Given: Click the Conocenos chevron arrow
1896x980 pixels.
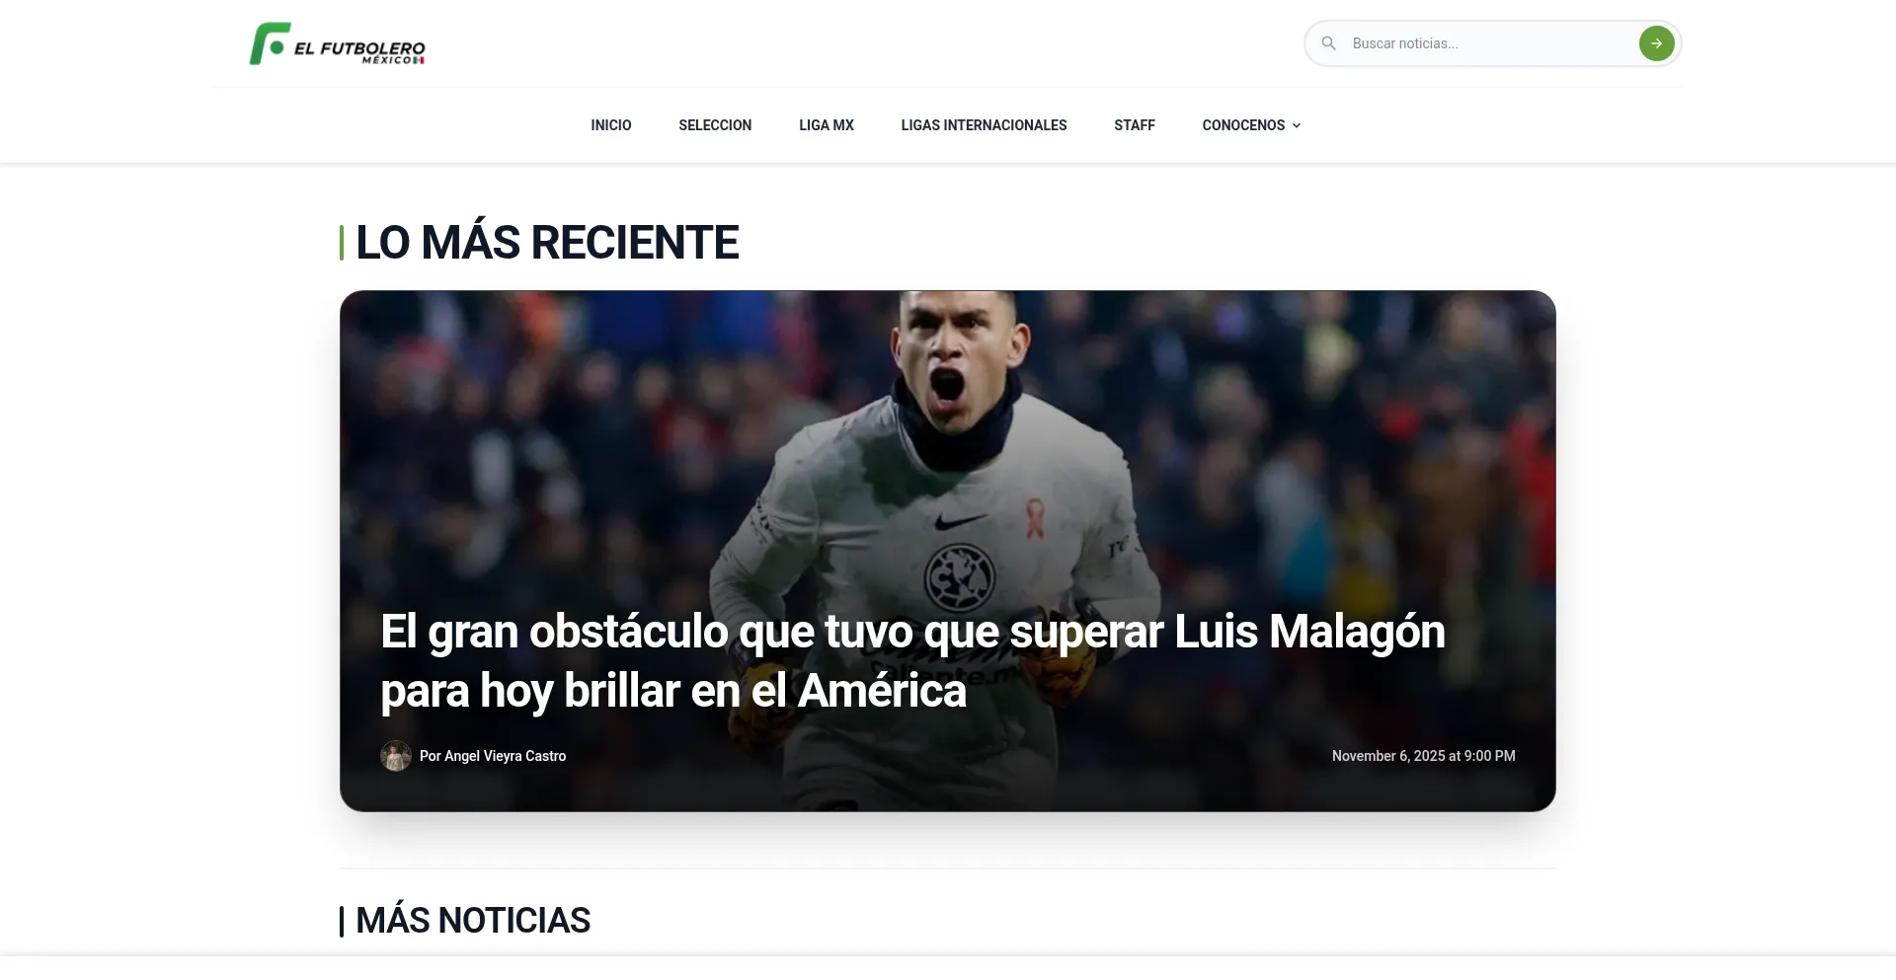Looking at the screenshot, I should click(1297, 125).
